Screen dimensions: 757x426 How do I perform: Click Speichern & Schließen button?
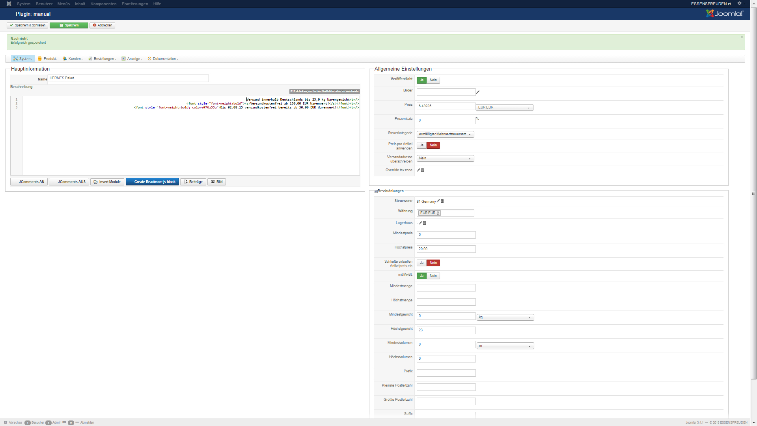[27, 26]
